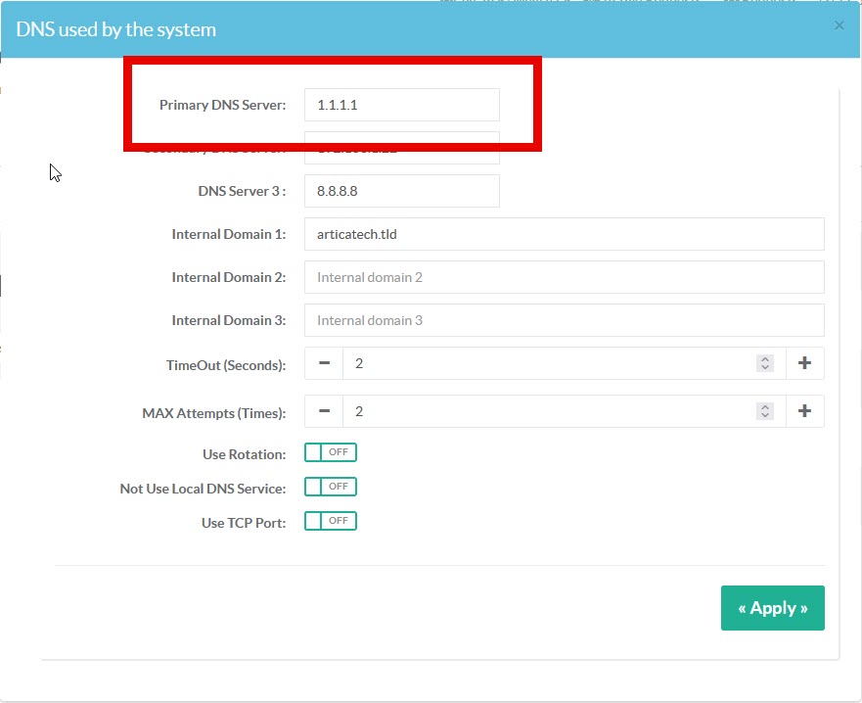Close the DNS dialog with X
This screenshot has height=703, width=862.
(x=839, y=26)
